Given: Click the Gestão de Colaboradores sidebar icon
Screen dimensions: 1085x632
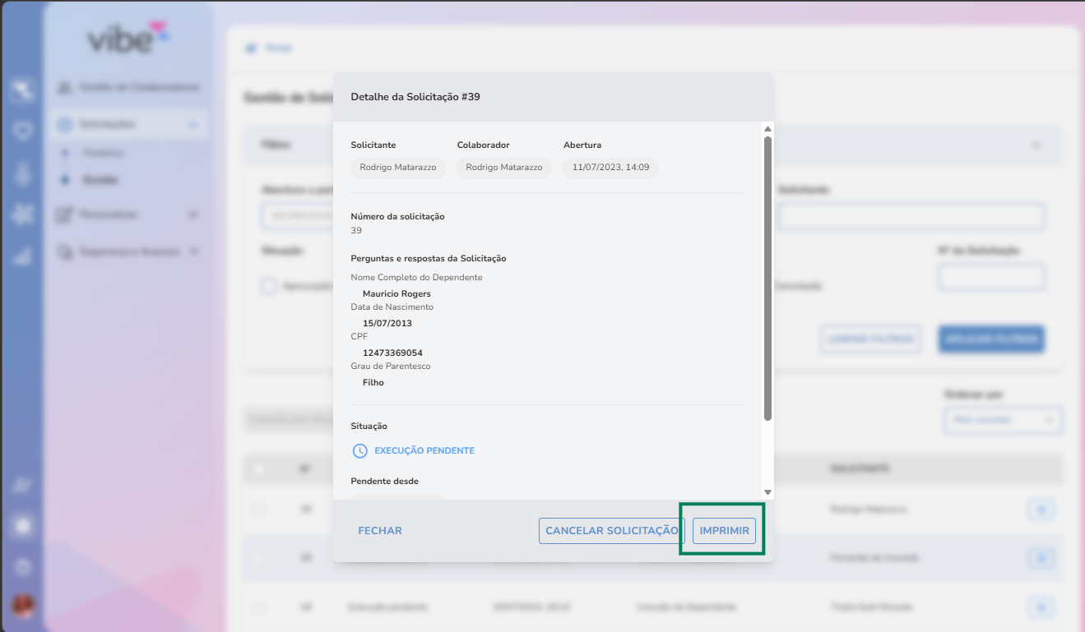Looking at the screenshot, I should coord(65,87).
